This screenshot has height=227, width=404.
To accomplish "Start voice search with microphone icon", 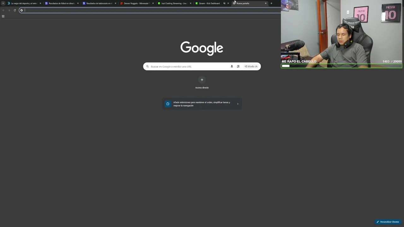I will tap(232, 67).
